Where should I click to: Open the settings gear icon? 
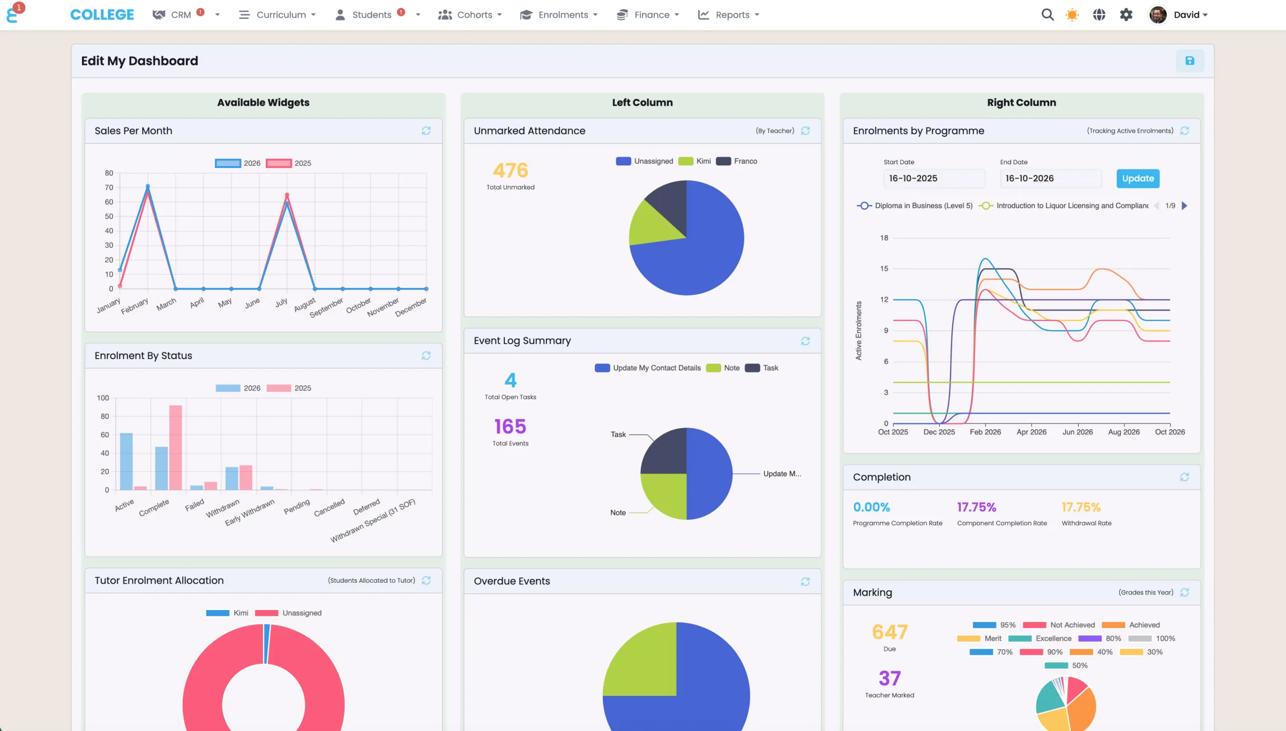(x=1126, y=14)
